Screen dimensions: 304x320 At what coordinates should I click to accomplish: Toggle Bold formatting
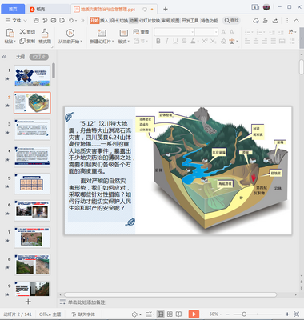coord(158,41)
